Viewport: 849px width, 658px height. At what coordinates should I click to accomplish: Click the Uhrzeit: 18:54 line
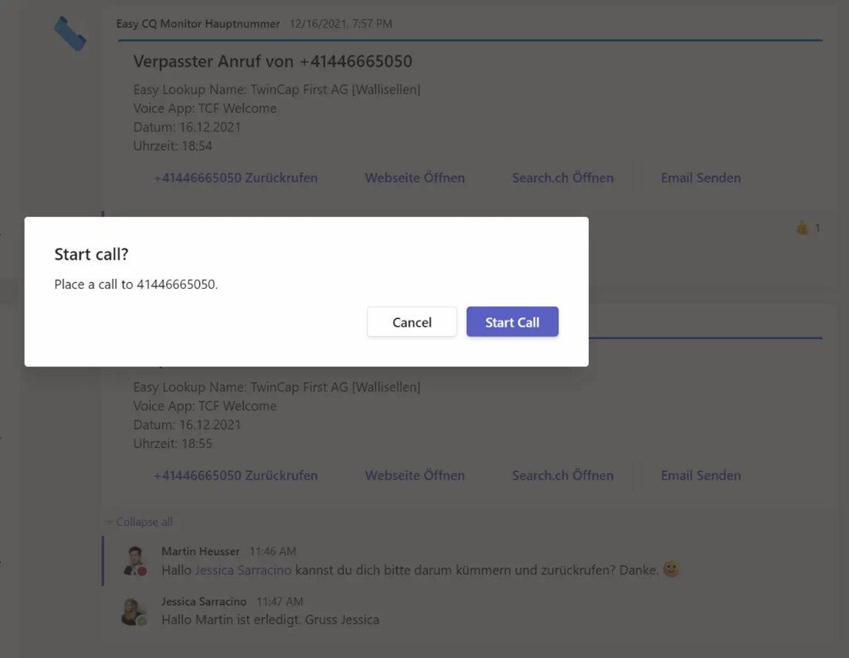tap(173, 146)
